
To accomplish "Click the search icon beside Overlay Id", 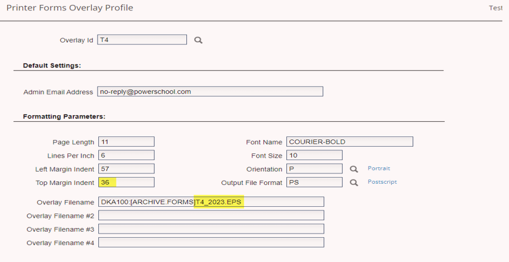I will coord(198,40).
